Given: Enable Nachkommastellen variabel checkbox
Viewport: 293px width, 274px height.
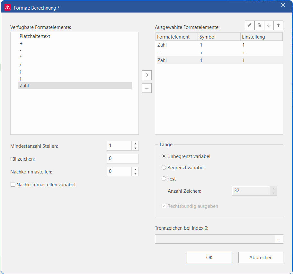Looking at the screenshot, I should coord(13,185).
